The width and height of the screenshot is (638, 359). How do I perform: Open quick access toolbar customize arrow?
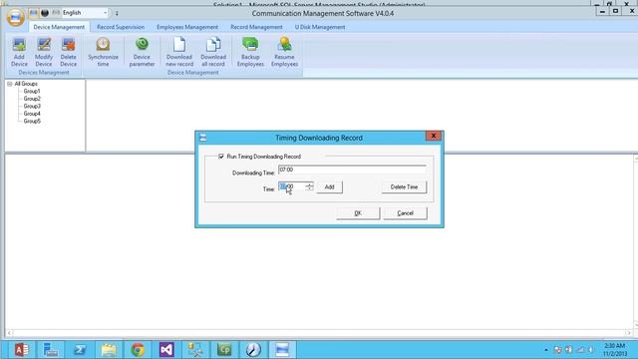pos(117,13)
